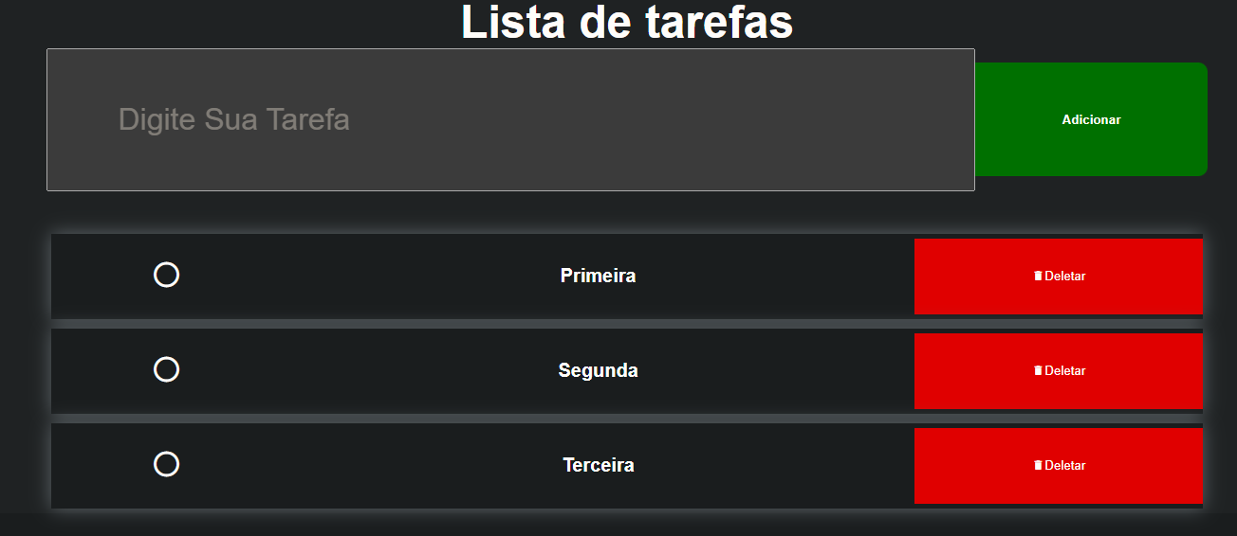Click the trash icon in Segunda row
The width and height of the screenshot is (1237, 536).
pyautogui.click(x=1038, y=370)
